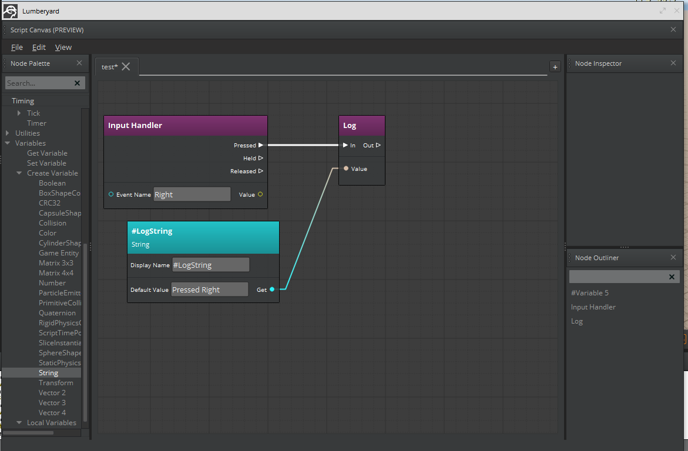Select Set Variable in the palette
The width and height of the screenshot is (688, 451).
[46, 163]
